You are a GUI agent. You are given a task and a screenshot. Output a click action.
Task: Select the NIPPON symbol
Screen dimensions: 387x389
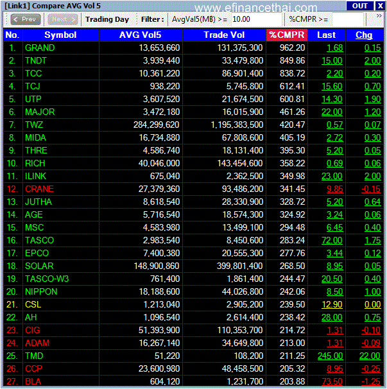pyautogui.click(x=41, y=292)
